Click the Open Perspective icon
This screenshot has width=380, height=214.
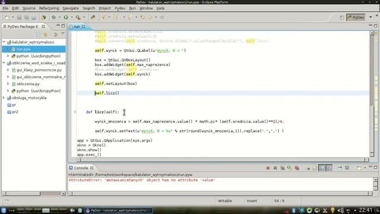point(342,17)
